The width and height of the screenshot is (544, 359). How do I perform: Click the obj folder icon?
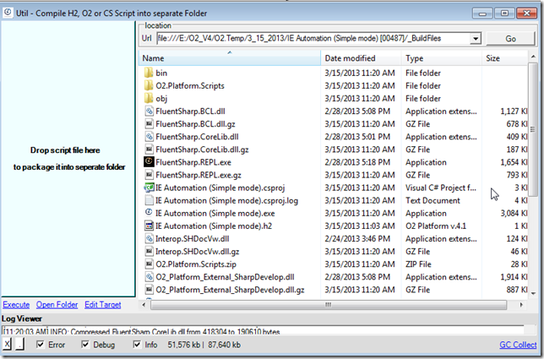(x=149, y=99)
